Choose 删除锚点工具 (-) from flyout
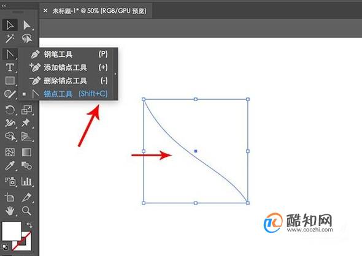Image resolution: width=362 pixels, height=256 pixels. click(x=69, y=81)
